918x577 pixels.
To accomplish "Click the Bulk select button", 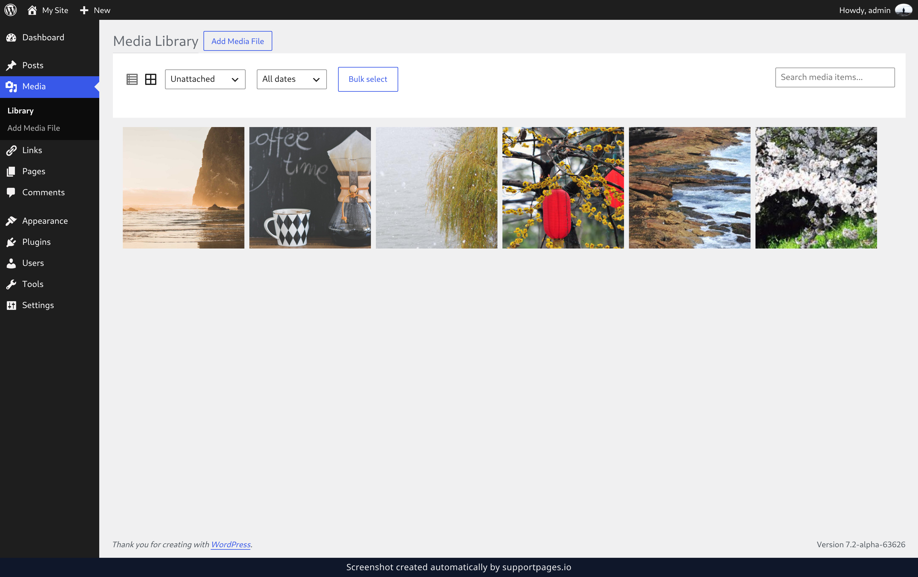I will click(368, 79).
